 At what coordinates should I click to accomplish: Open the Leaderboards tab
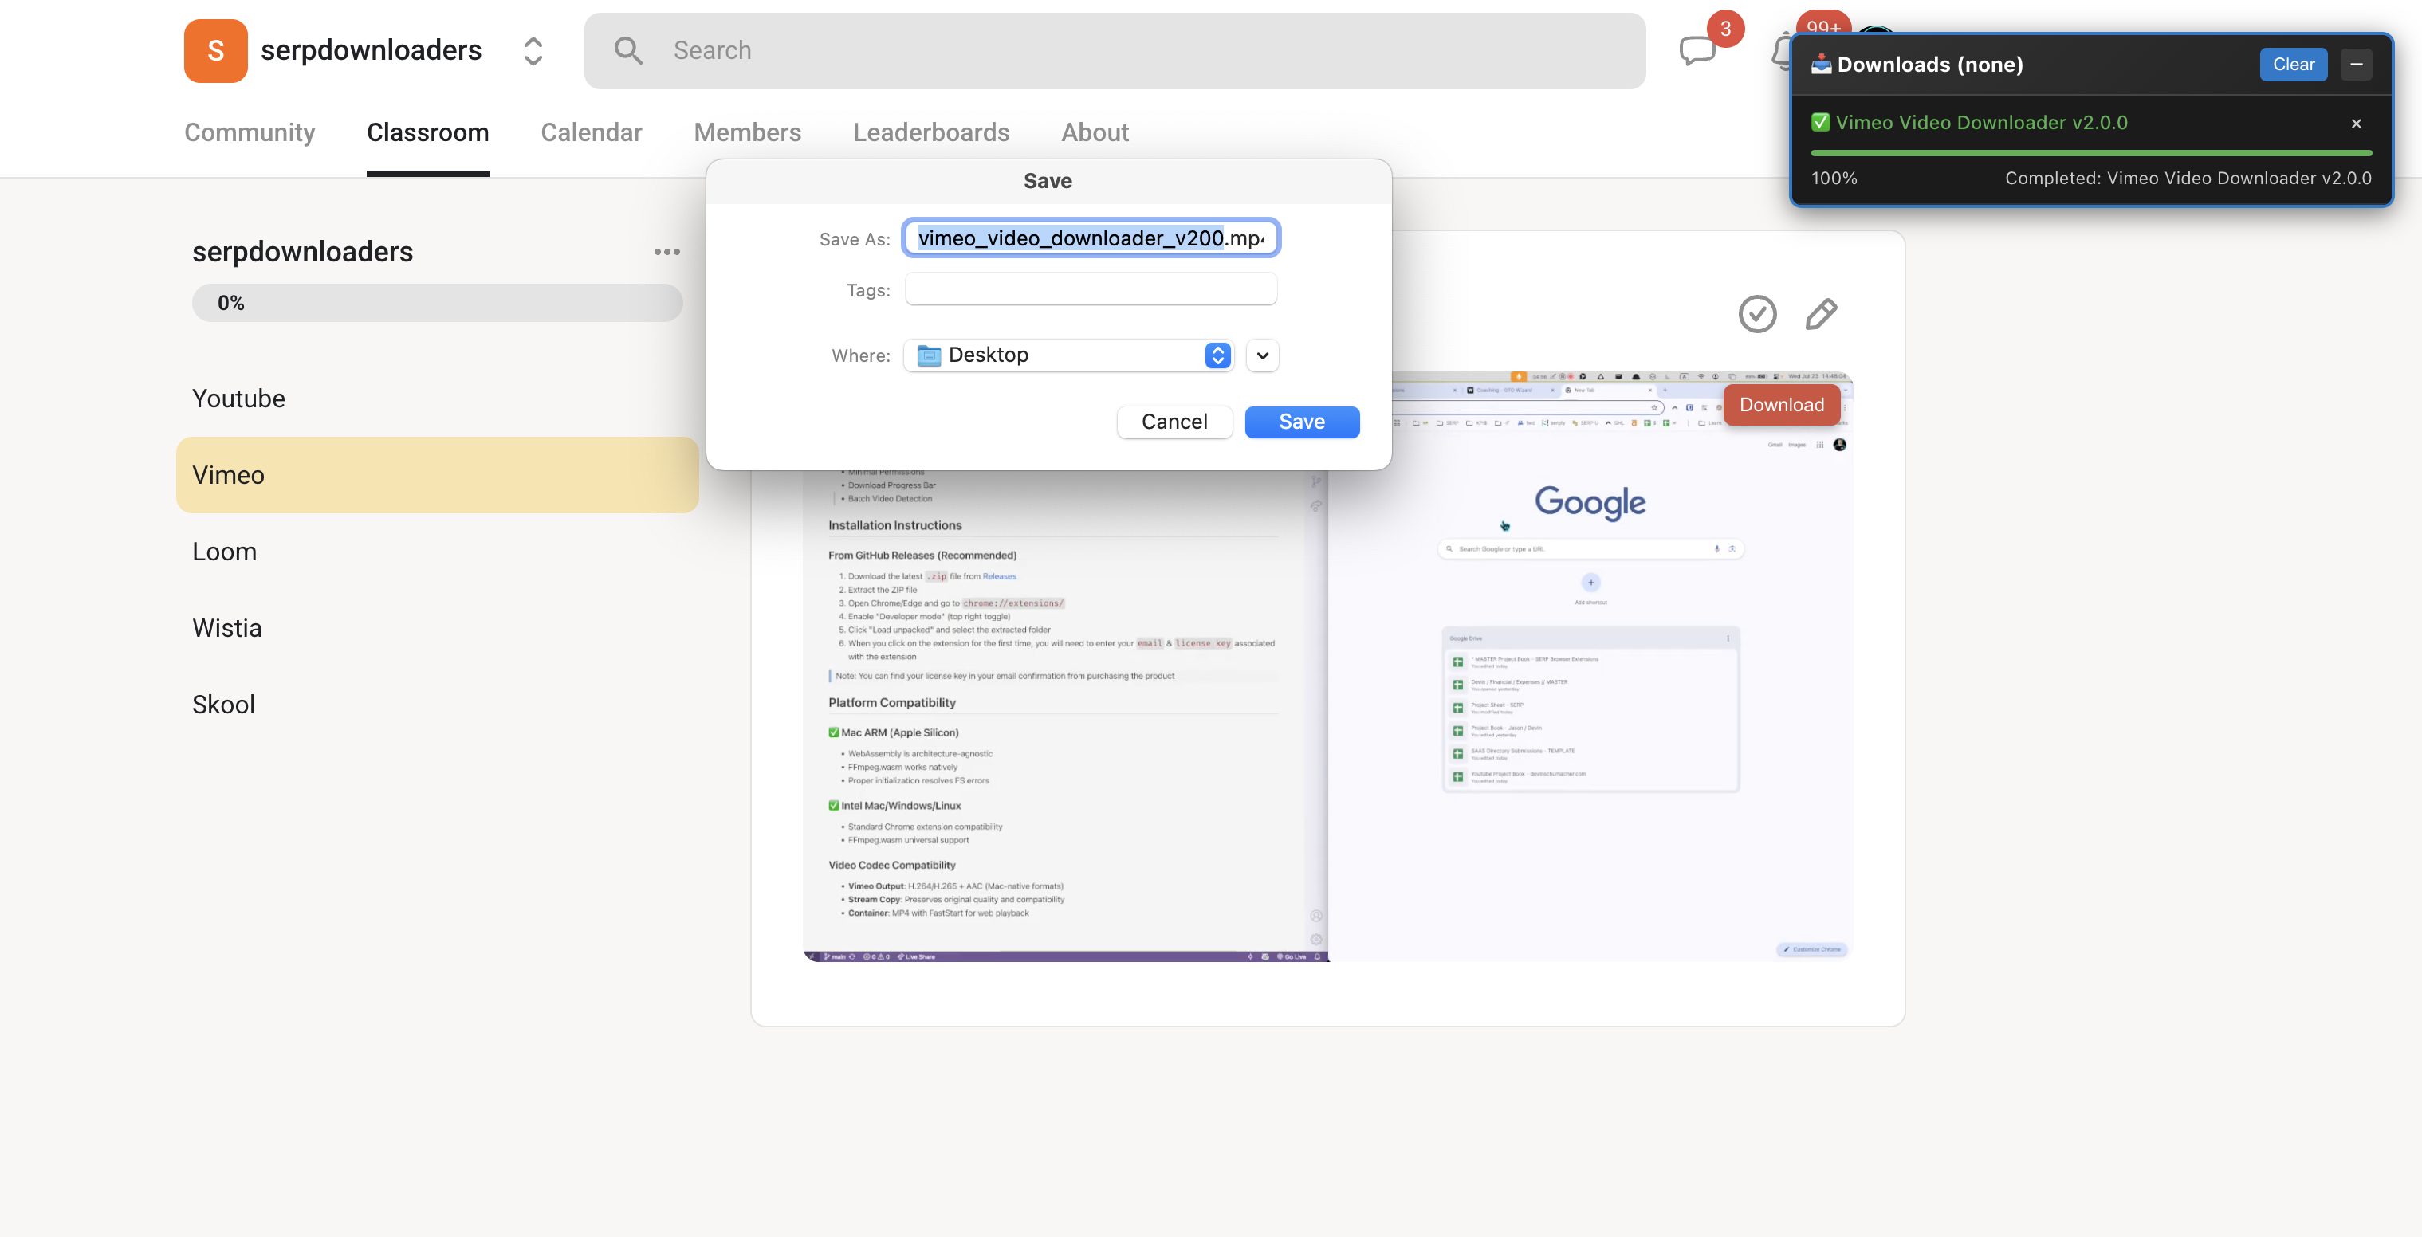931,132
